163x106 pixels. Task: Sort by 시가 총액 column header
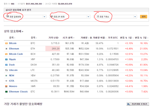[68, 38]
